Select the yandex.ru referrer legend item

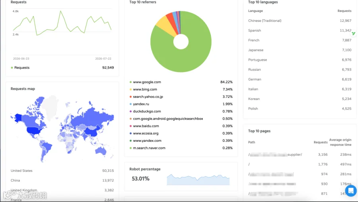[x=139, y=104]
